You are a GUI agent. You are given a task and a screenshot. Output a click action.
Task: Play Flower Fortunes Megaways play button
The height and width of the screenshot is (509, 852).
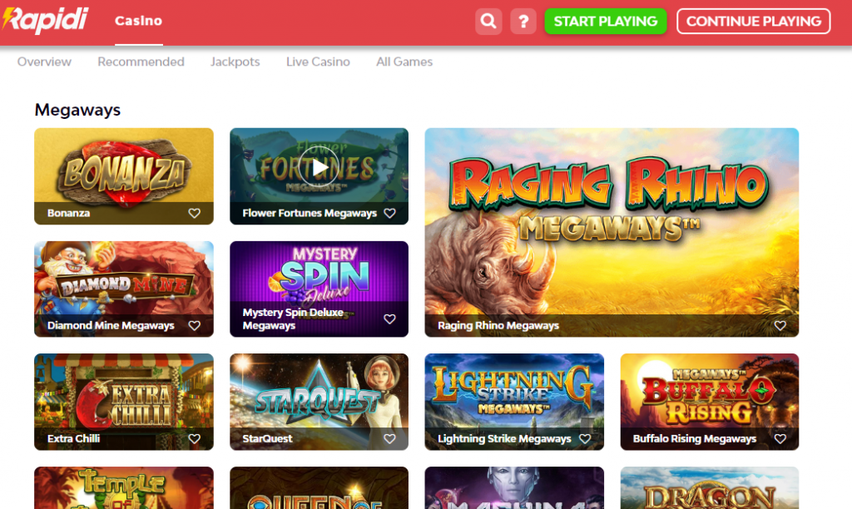(x=319, y=167)
